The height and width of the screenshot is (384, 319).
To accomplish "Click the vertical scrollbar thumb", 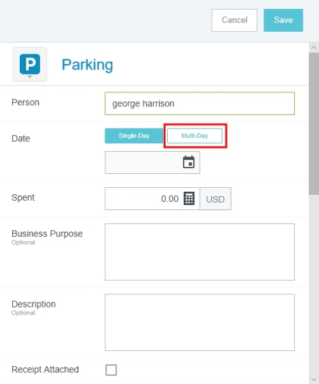I will tap(314, 124).
